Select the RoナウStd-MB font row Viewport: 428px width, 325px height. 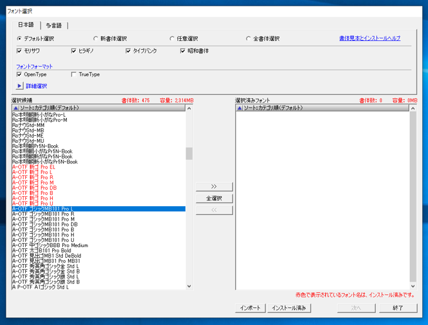click(99, 130)
